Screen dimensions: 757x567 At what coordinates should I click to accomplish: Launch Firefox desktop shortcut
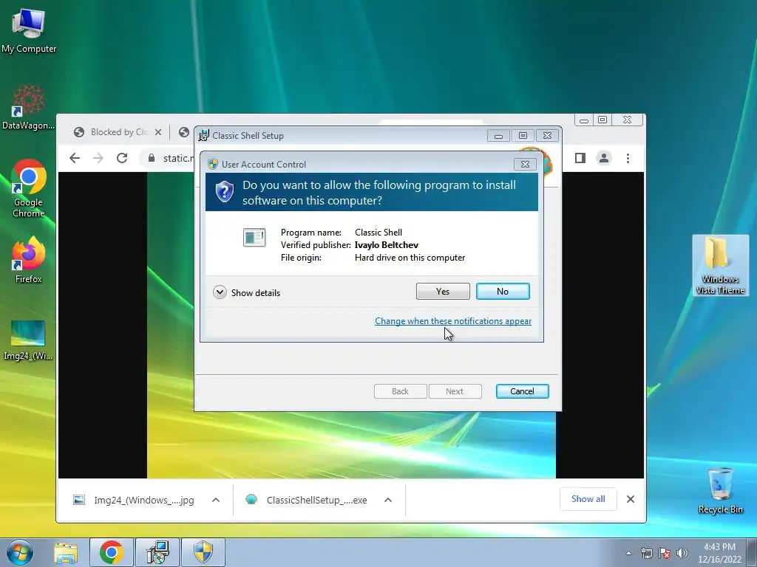29,261
